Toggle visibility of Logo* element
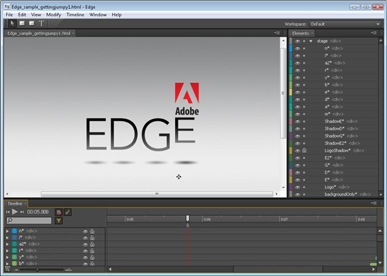This screenshot has width=387, height=276. point(298,187)
